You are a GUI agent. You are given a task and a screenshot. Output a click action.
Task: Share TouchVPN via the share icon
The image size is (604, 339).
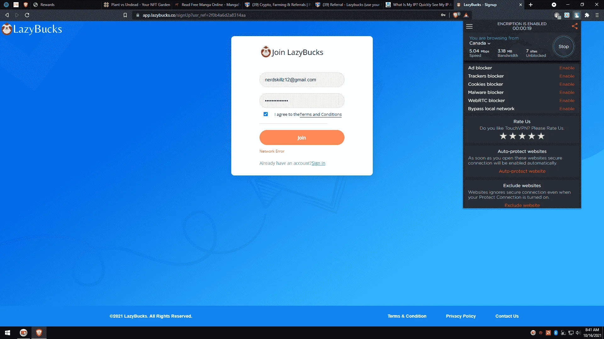pyautogui.click(x=575, y=26)
